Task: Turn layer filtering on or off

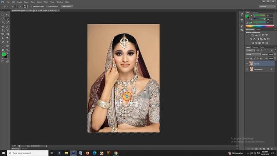Action: point(275,50)
